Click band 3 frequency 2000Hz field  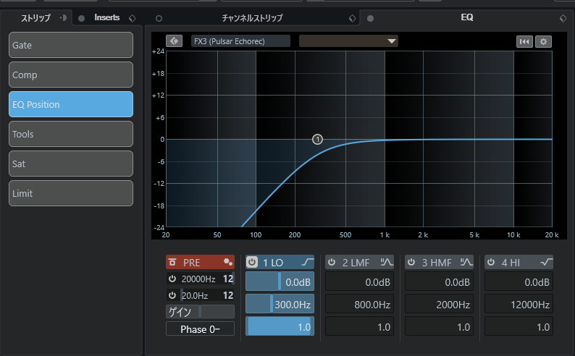pyautogui.click(x=440, y=305)
